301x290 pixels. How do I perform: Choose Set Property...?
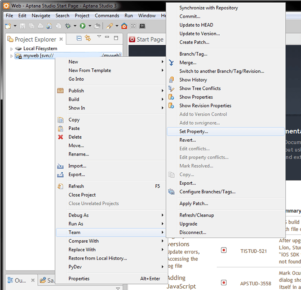226,131
